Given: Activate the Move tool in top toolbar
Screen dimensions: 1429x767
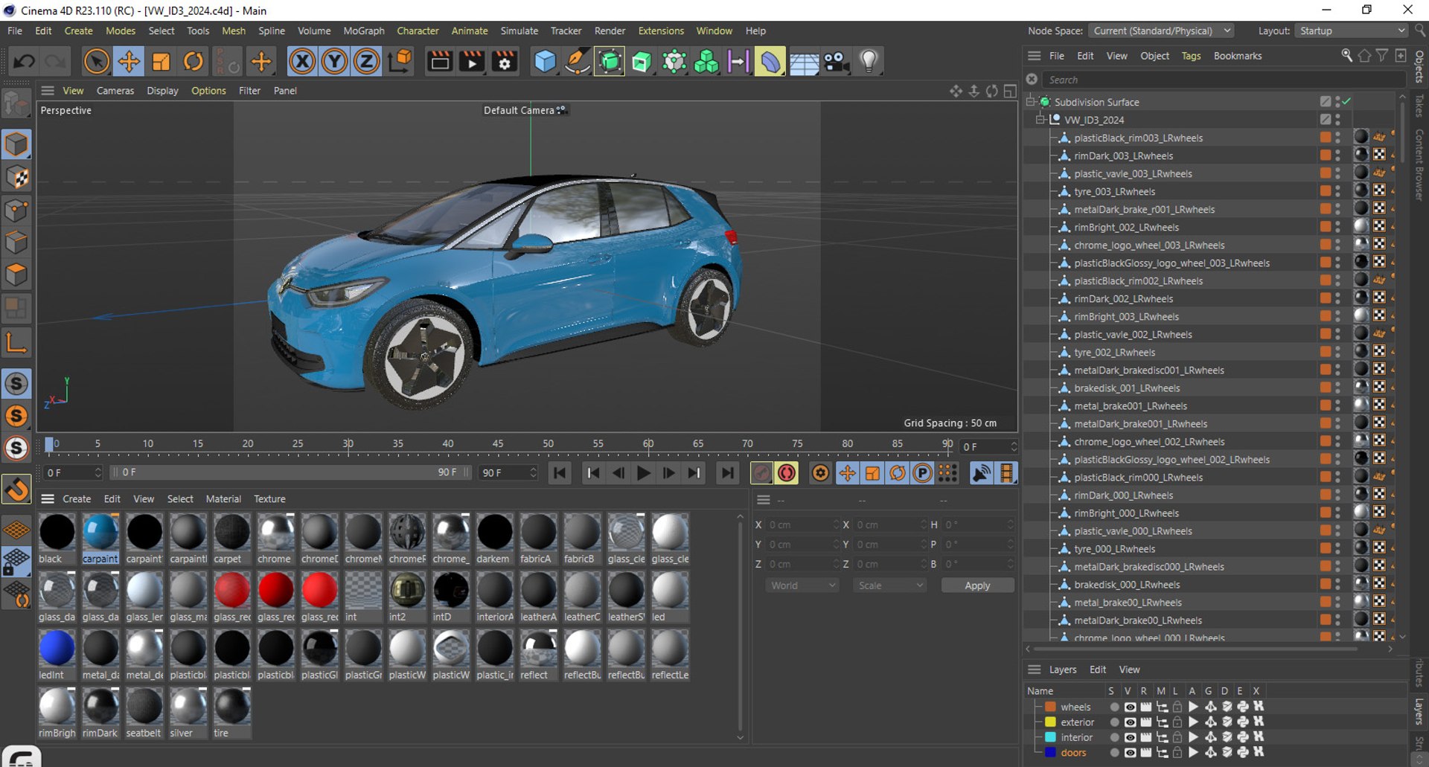Looking at the screenshot, I should (x=129, y=62).
